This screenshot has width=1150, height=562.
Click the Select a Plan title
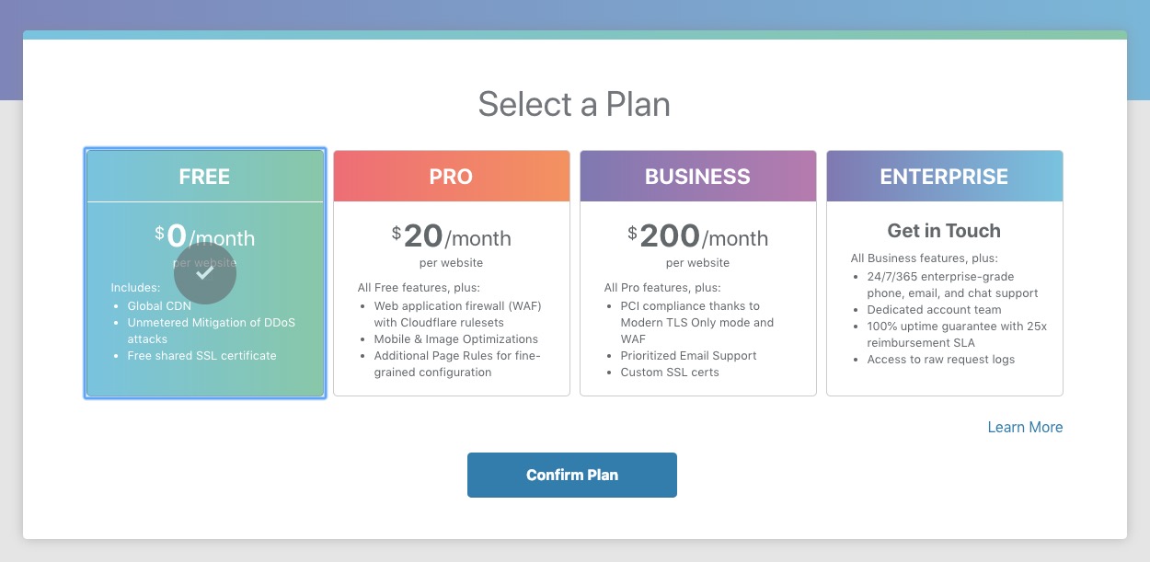click(x=573, y=104)
